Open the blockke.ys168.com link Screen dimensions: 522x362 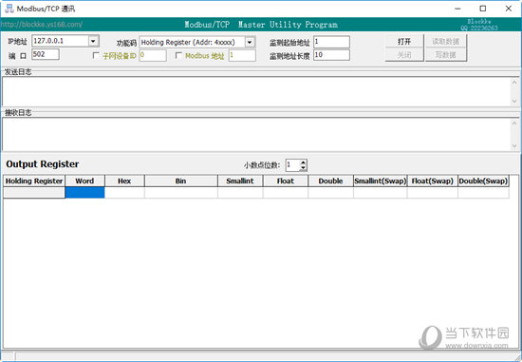pyautogui.click(x=41, y=25)
